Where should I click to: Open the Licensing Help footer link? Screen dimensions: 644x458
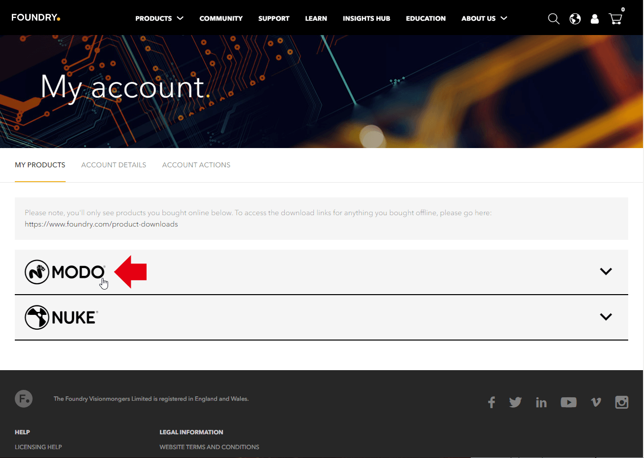pos(38,447)
